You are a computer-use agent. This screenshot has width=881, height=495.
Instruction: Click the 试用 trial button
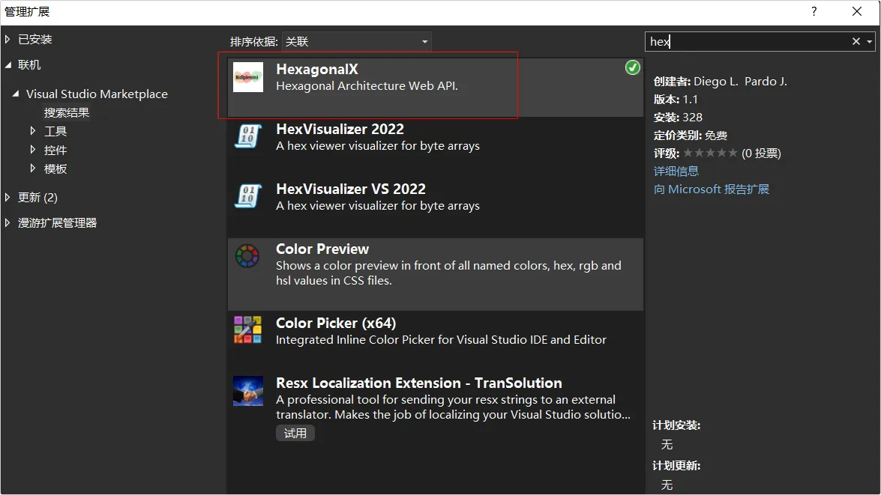click(x=295, y=434)
